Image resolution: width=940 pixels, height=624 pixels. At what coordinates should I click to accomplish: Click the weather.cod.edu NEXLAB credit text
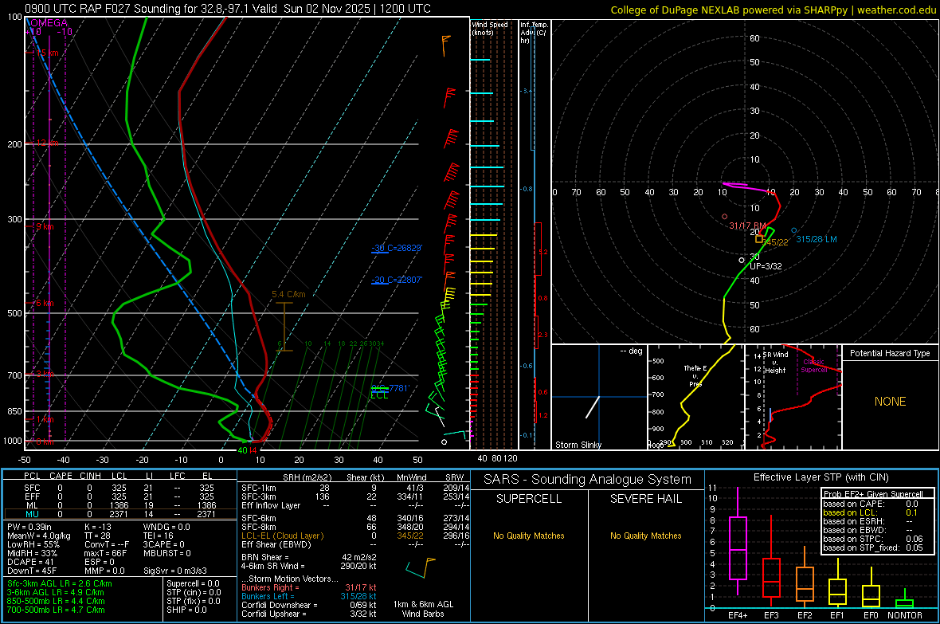(x=773, y=10)
